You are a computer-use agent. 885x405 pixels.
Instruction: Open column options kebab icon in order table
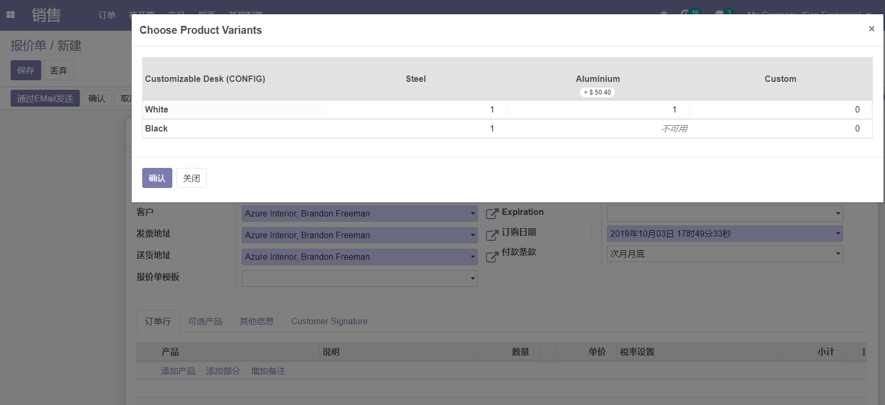point(864,352)
